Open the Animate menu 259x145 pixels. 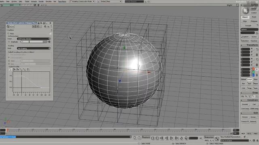[x=34, y=1]
